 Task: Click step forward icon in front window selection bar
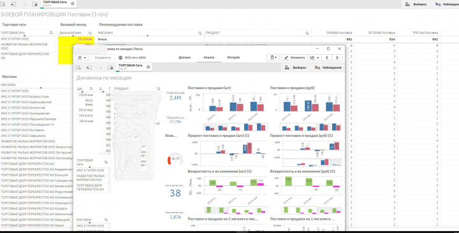[x=99, y=67]
